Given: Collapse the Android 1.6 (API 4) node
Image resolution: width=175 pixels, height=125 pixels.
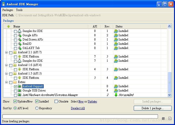Looking at the screenshot, I should 6,65.
